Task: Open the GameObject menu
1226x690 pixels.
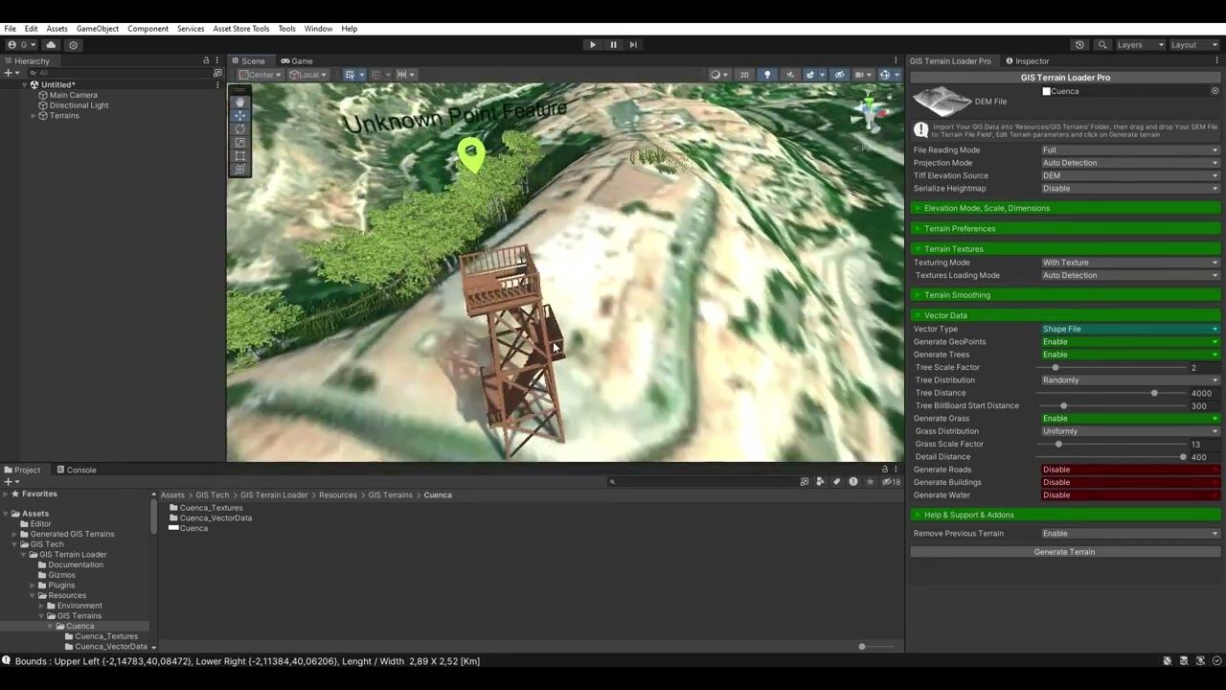Action: tap(98, 29)
